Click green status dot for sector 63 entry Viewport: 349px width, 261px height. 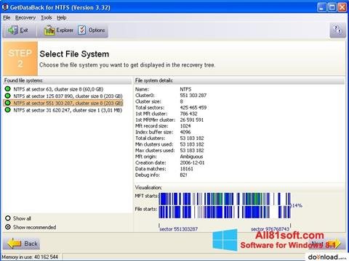(x=8, y=88)
